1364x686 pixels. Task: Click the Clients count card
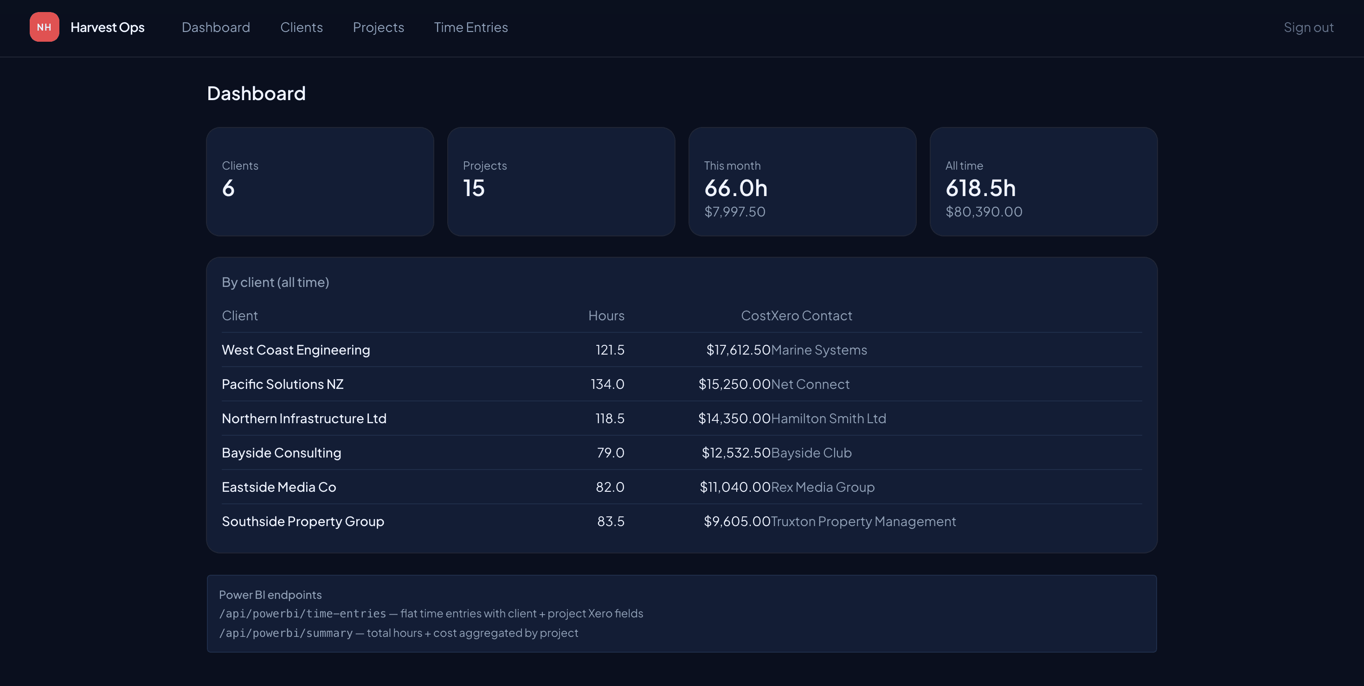click(x=320, y=181)
